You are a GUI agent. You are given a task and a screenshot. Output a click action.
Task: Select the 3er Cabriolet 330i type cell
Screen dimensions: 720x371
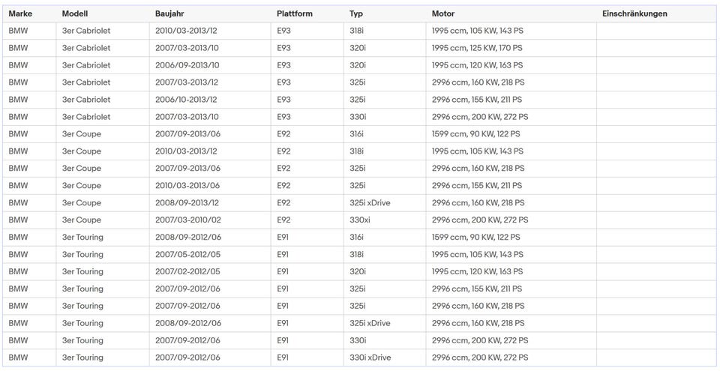pos(385,117)
